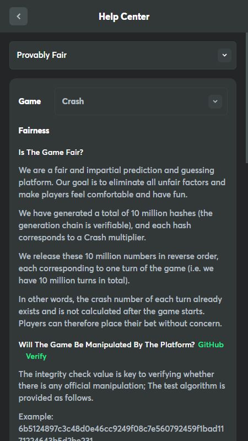Click the Game label beside the dropdown

click(30, 101)
